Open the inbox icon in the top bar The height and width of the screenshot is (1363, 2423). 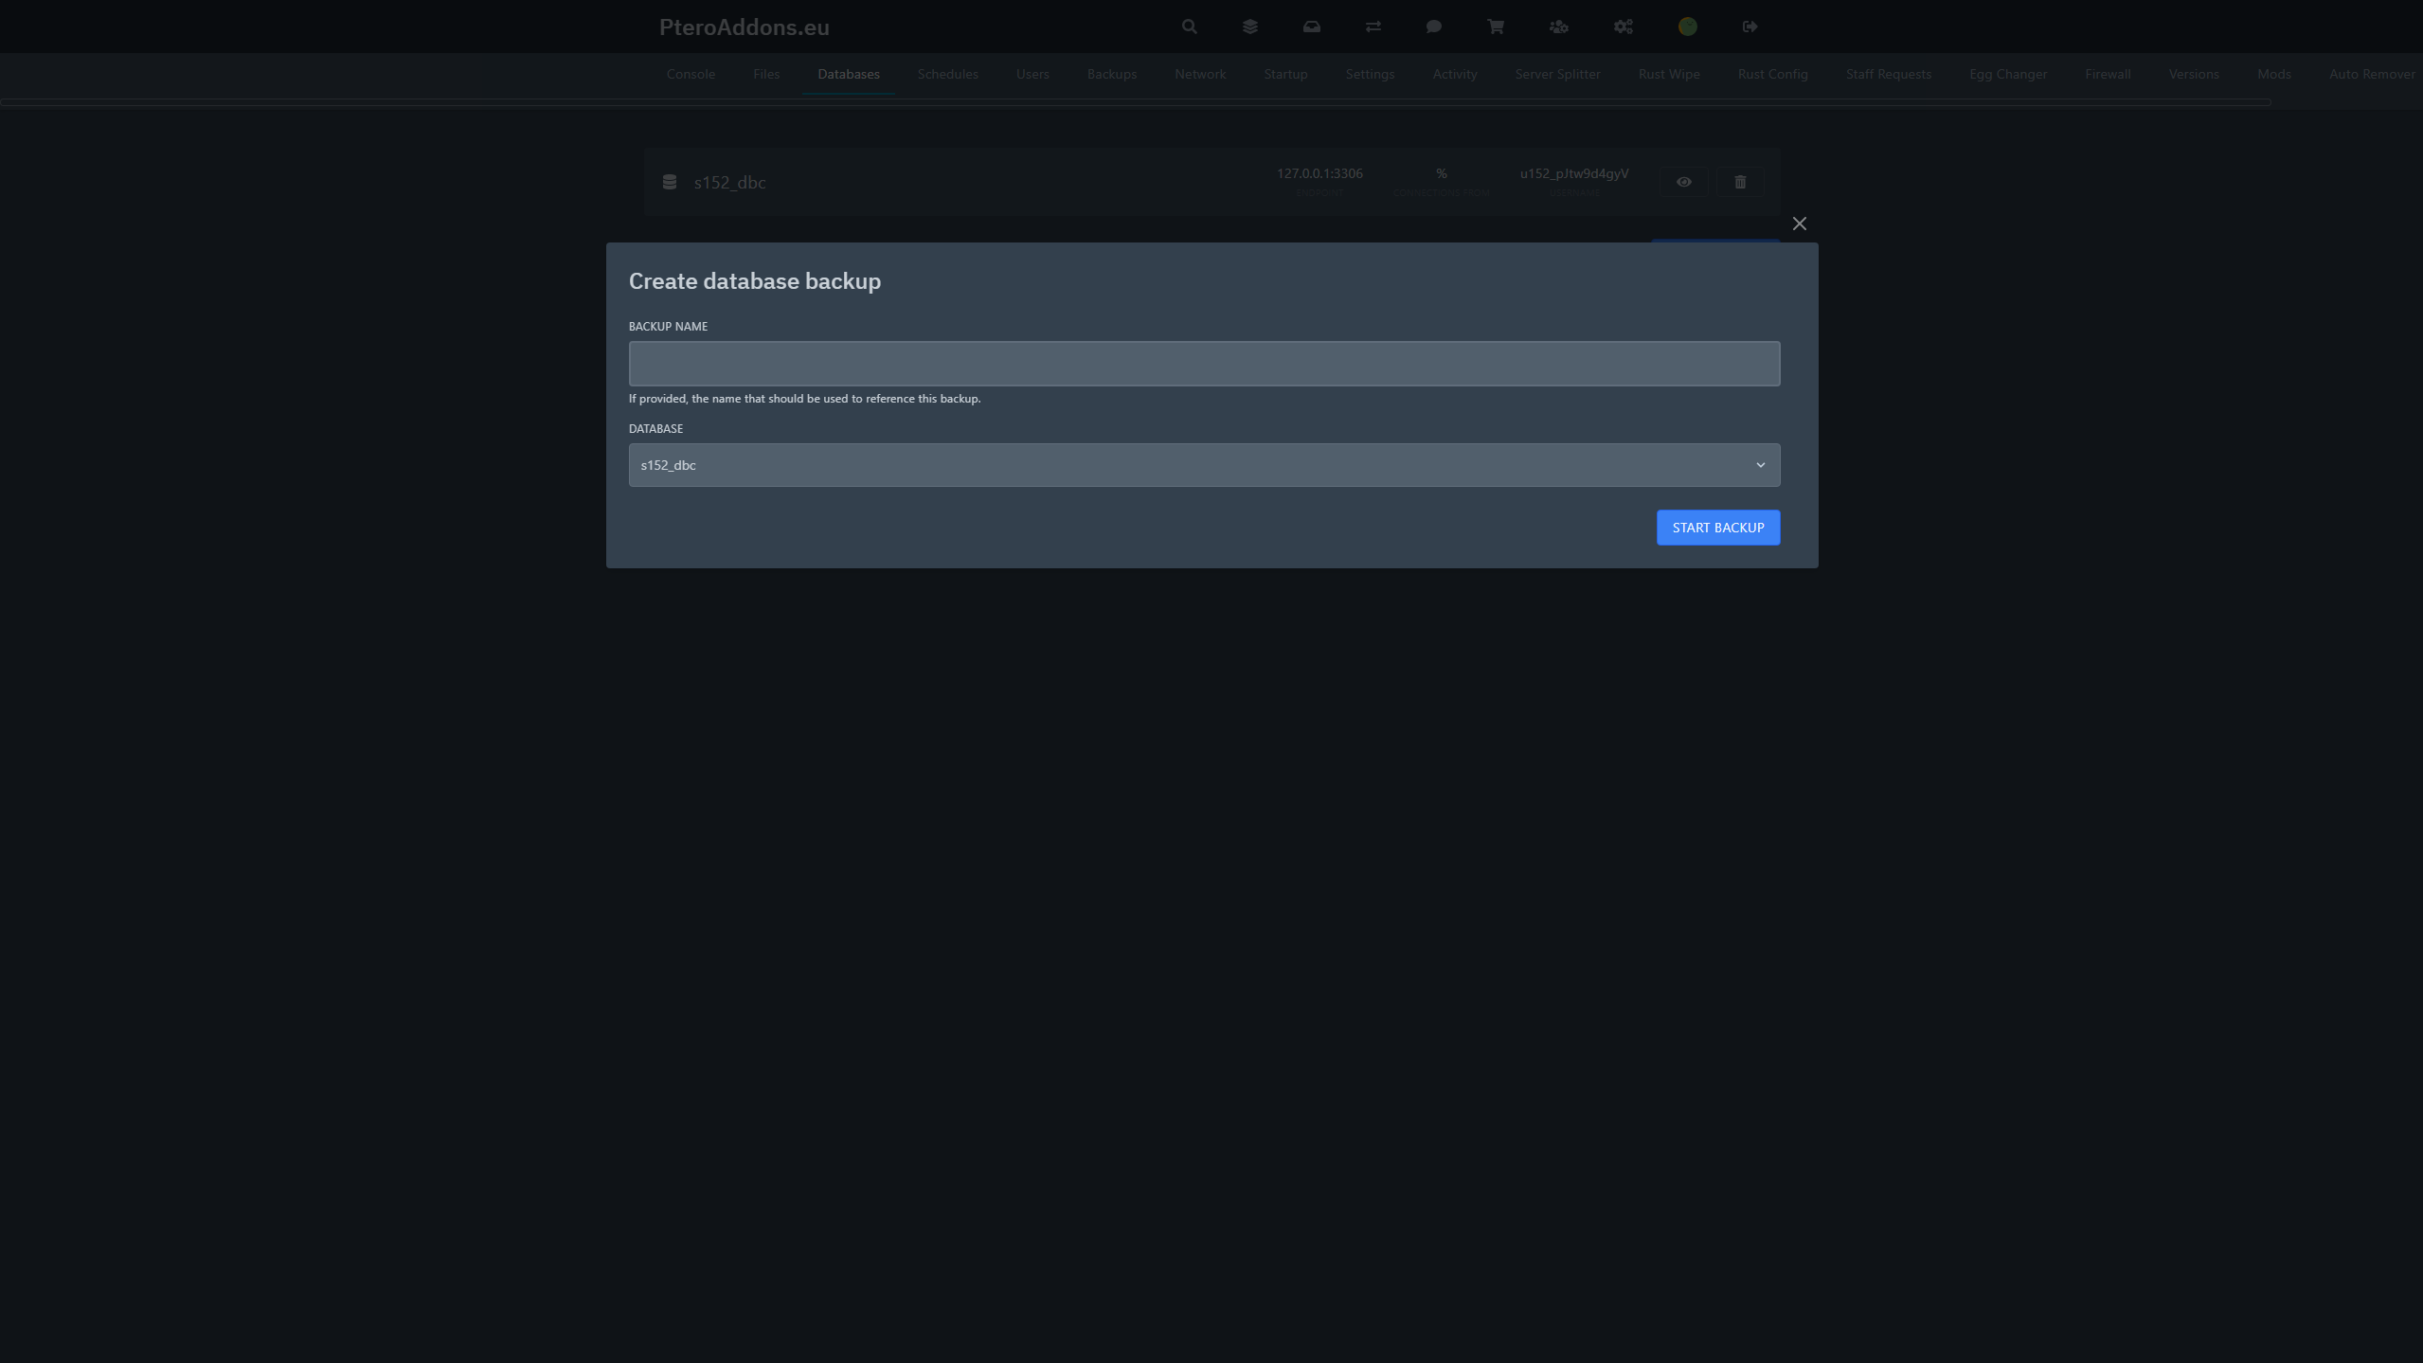coord(1311,27)
